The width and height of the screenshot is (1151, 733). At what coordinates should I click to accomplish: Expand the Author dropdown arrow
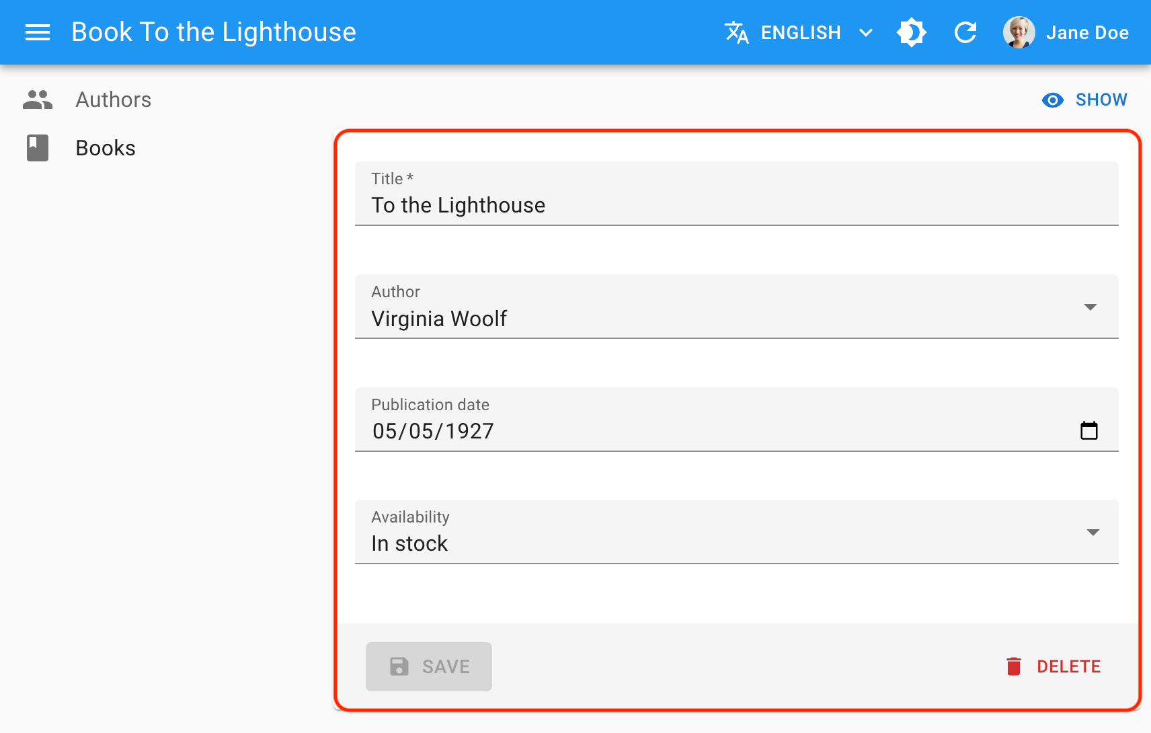[1090, 307]
